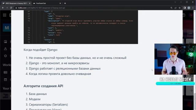The width and height of the screenshot is (196, 110).
Task: Click the text 'Когда подойдет Django:'
Action: click(x=41, y=50)
